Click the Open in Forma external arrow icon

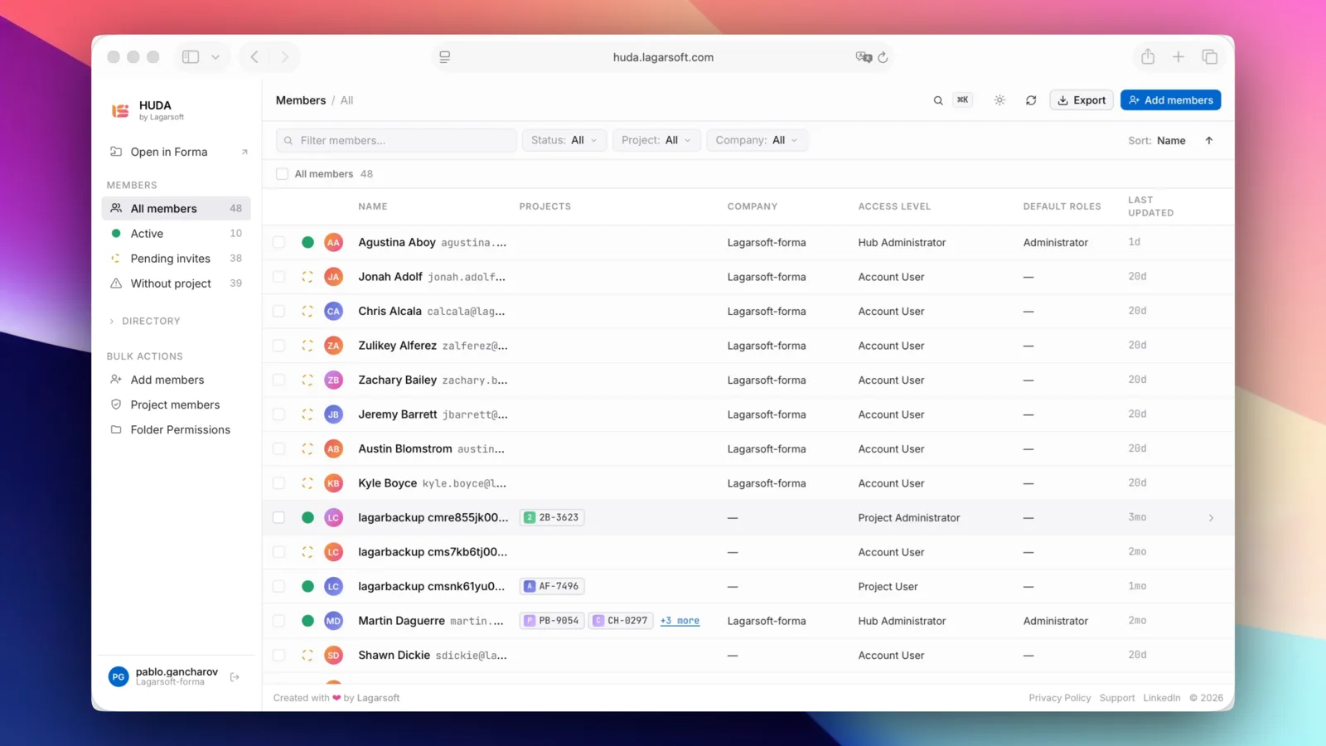pos(244,153)
